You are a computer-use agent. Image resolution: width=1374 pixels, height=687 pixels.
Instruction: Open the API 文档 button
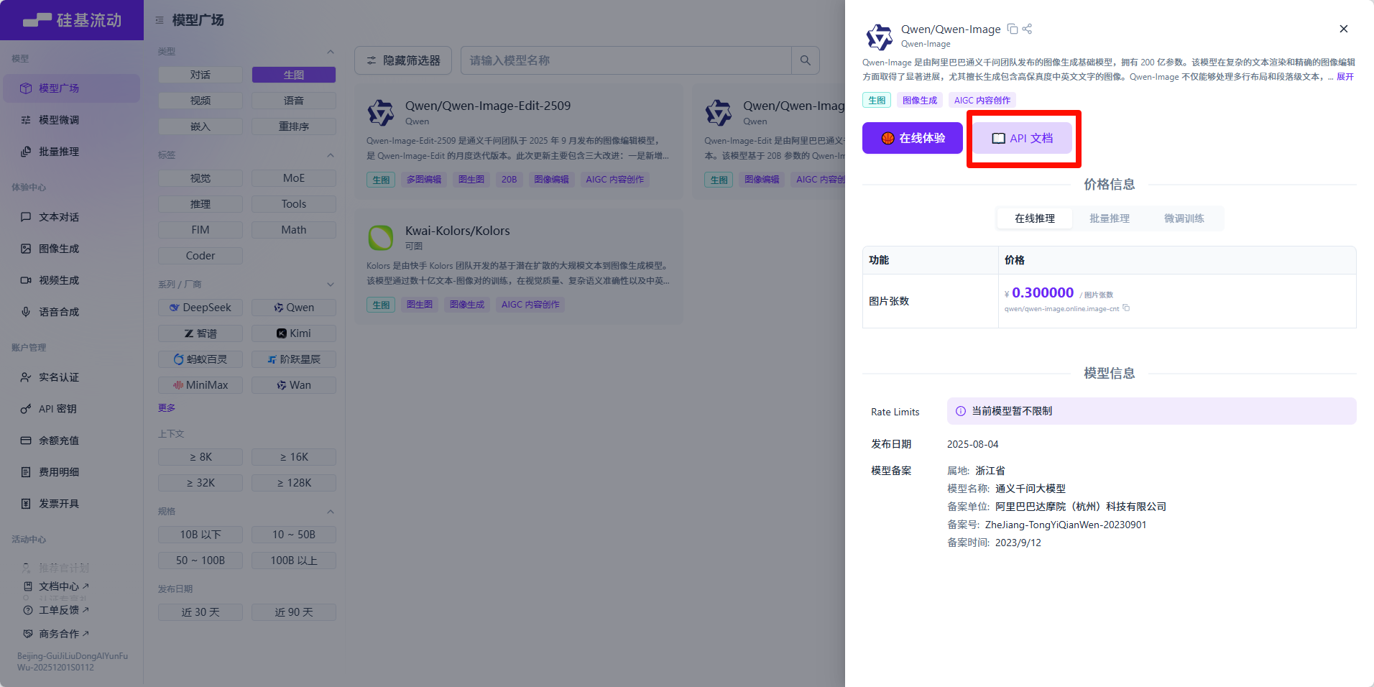coord(1023,138)
